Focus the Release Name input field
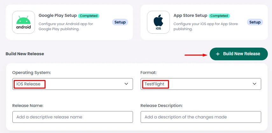The image size is (272, 133). 73,117
